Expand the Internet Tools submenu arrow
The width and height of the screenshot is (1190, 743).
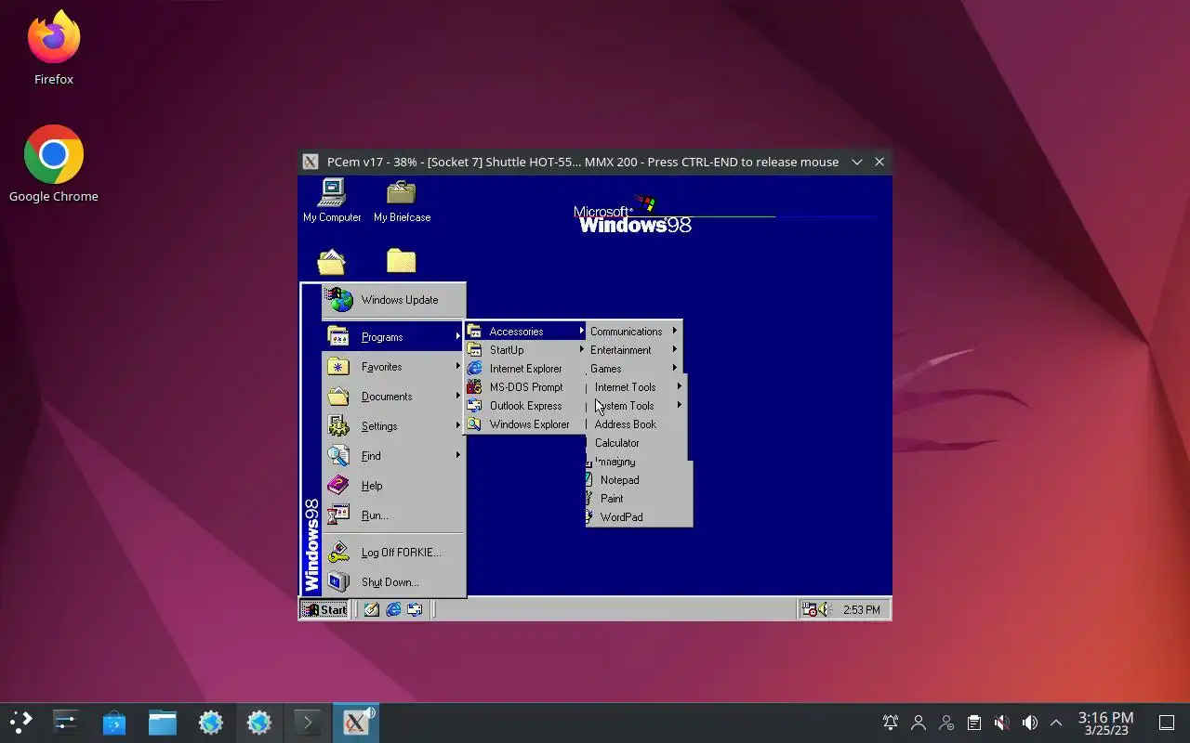coord(680,387)
